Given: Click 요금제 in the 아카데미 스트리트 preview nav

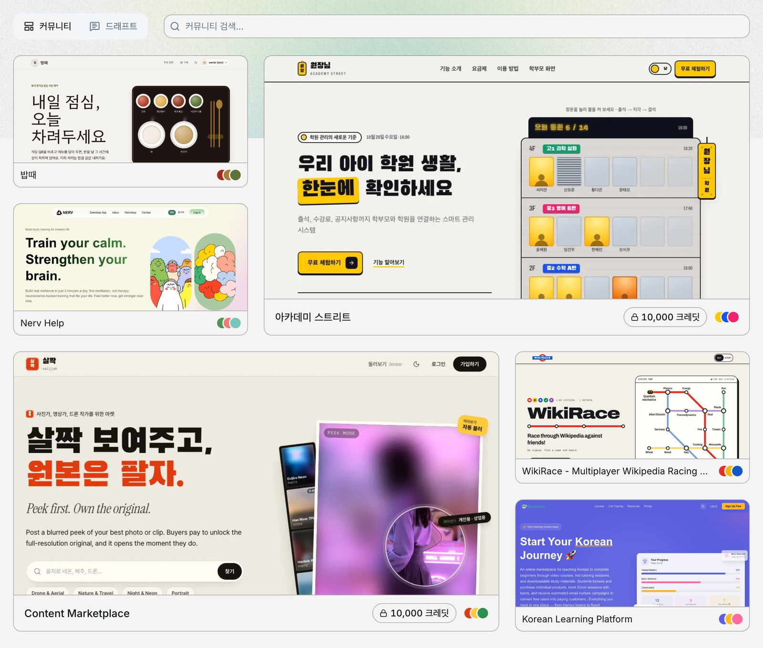Looking at the screenshot, I should pos(479,69).
